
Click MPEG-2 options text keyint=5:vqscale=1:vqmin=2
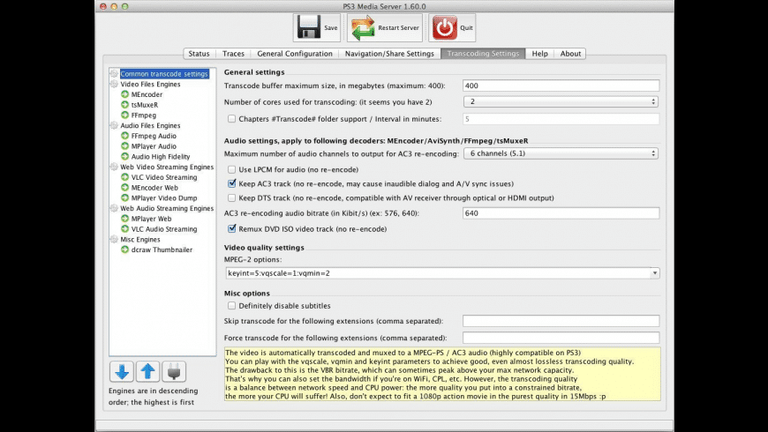coord(279,273)
